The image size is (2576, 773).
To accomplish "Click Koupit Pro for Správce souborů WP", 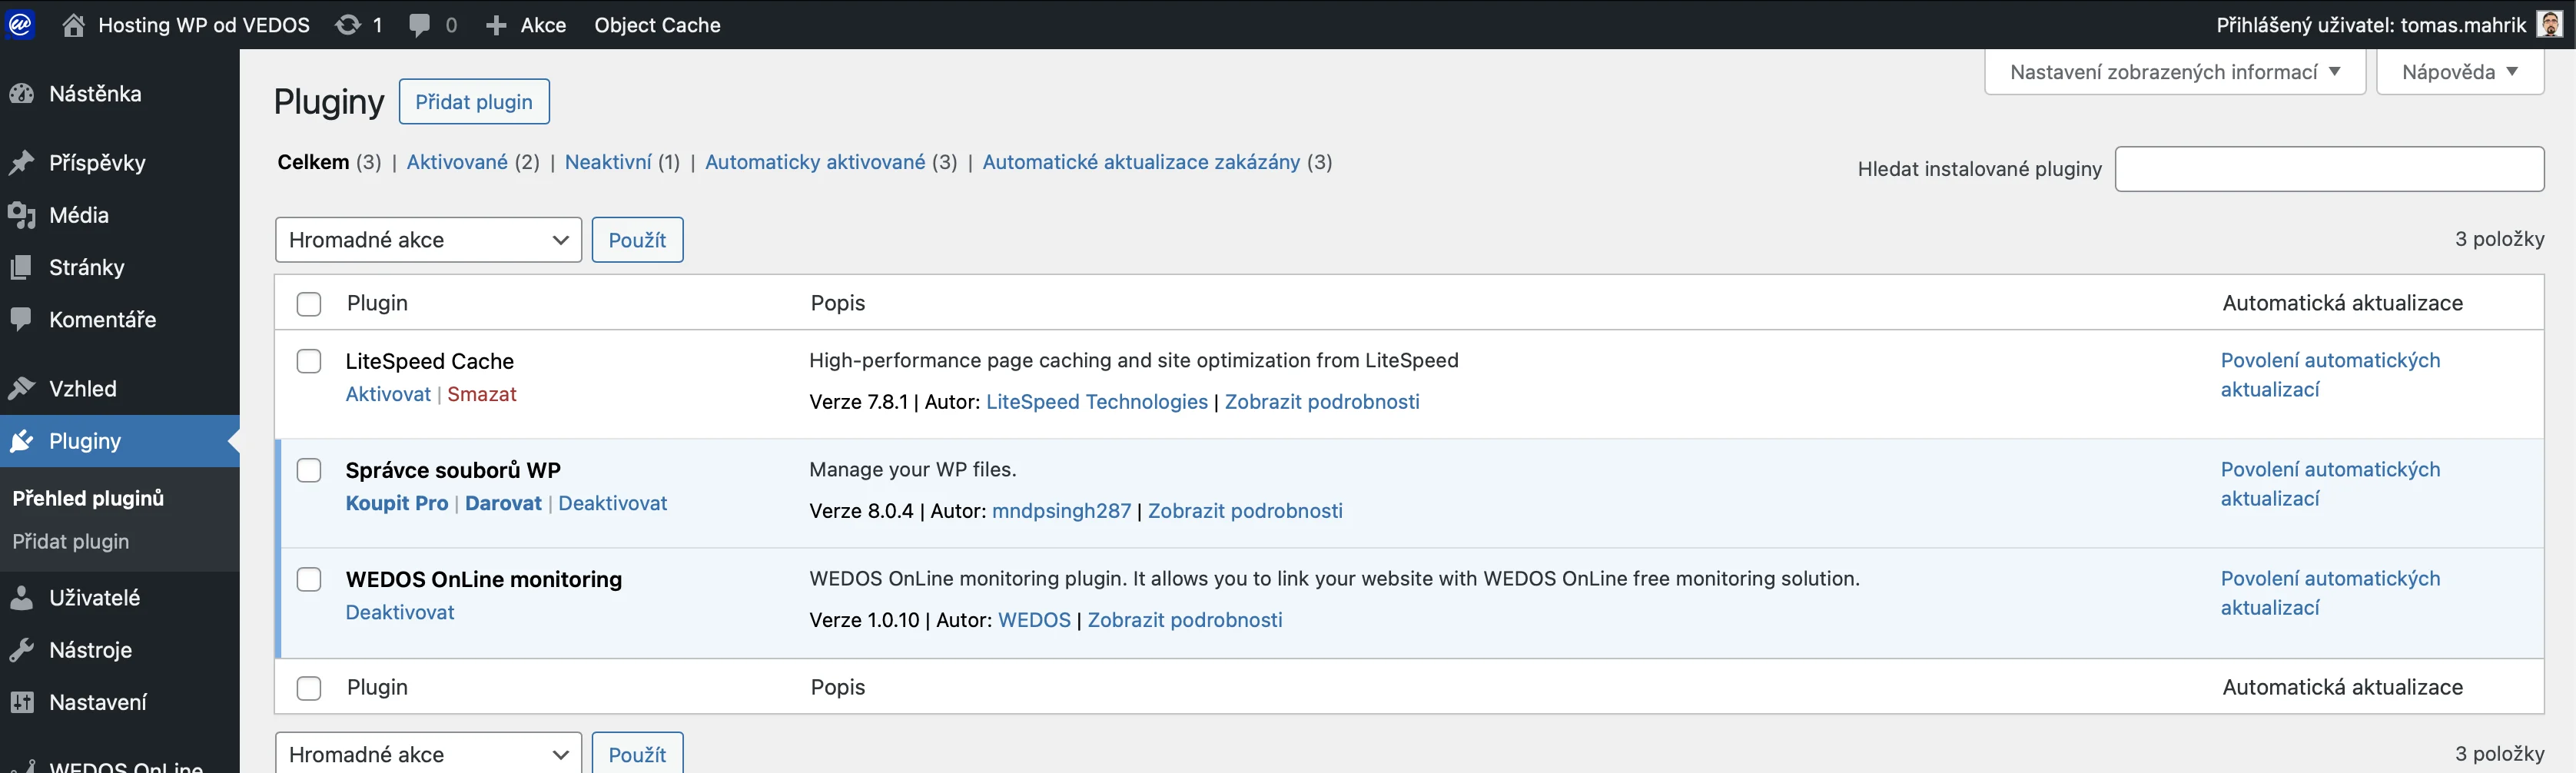I will coord(397,504).
